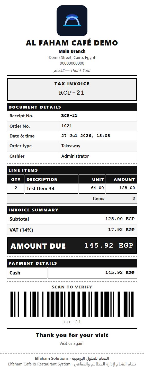Image resolution: width=144 pixels, height=367 pixels.
Task: Click the Amount Due total banner
Action: click(72, 246)
